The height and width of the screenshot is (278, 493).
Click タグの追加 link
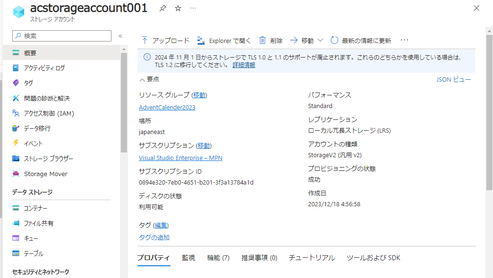154,237
